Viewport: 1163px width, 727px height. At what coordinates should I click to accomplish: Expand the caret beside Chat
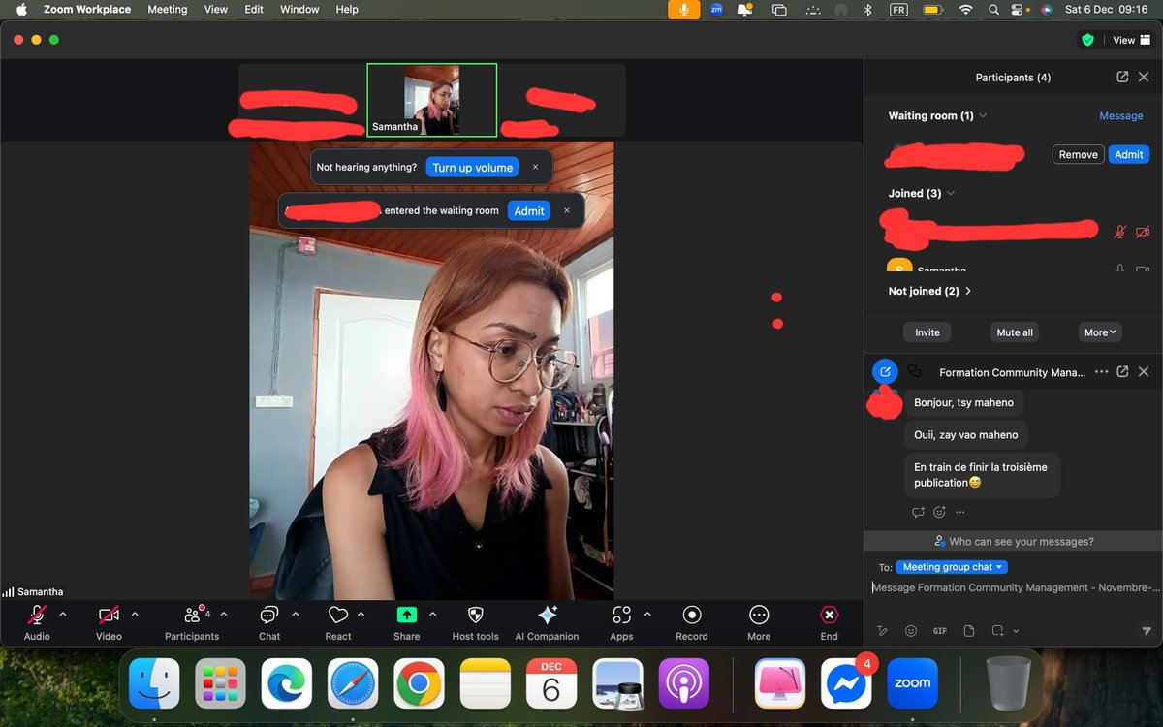(x=296, y=614)
